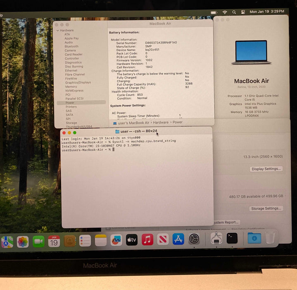Select Thunderbolt/USB4 in the sidebar

79,127
